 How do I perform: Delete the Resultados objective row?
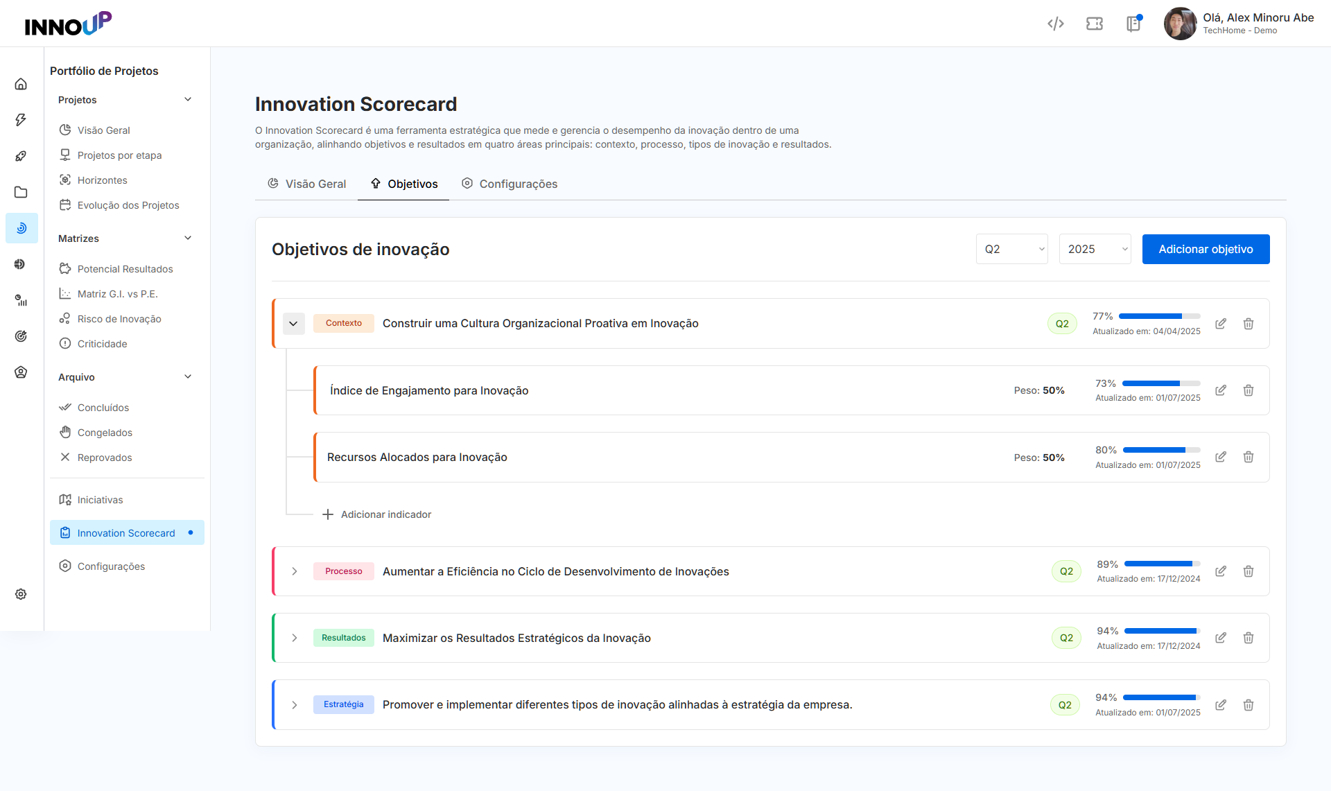pos(1249,638)
